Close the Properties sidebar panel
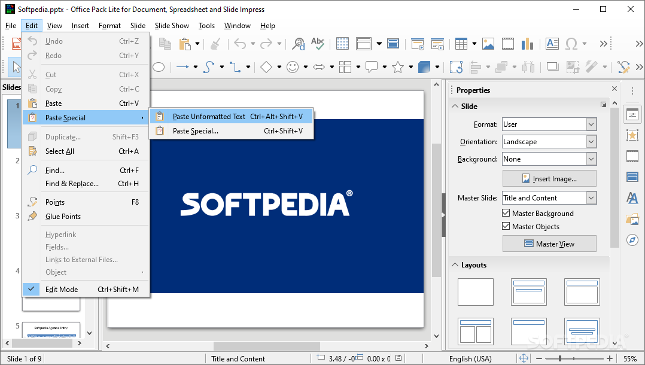 coord(614,89)
